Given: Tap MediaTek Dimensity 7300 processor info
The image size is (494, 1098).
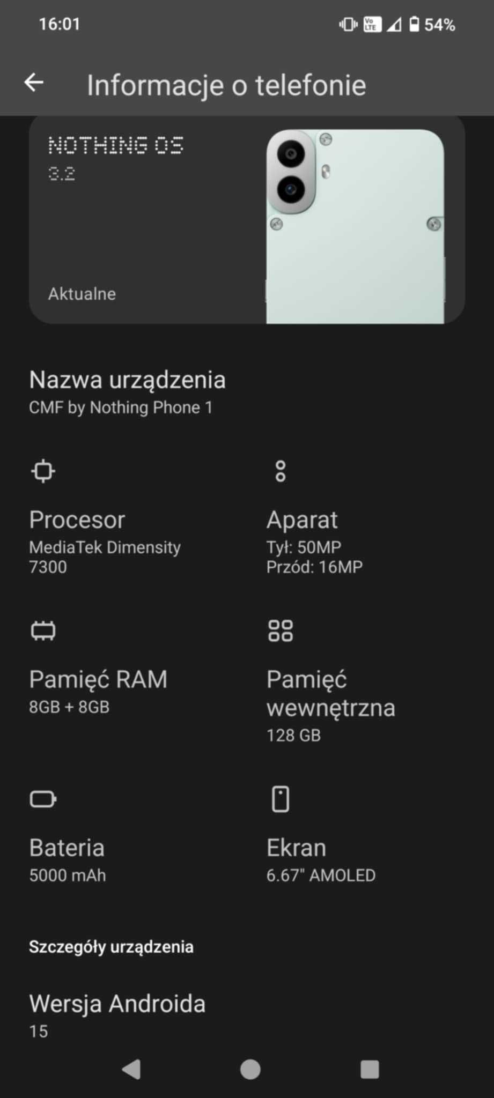Looking at the screenshot, I should (105, 557).
